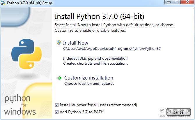The height and width of the screenshot is (120, 195).
Task: Click the default install path under Install Now
Action: click(112, 49)
